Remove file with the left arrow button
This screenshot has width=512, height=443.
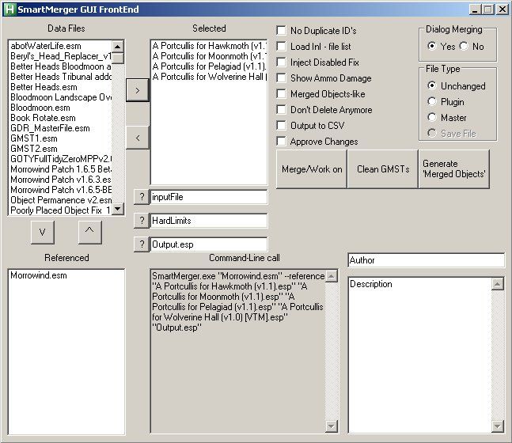[x=138, y=138]
